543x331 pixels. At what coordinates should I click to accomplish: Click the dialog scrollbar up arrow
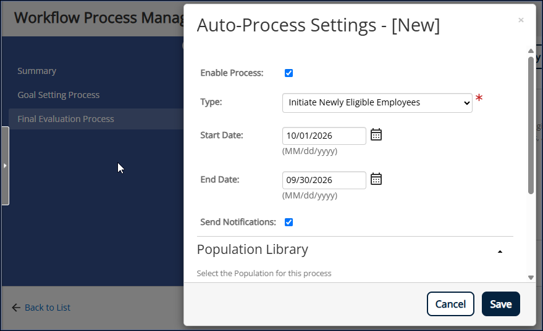[531, 51]
